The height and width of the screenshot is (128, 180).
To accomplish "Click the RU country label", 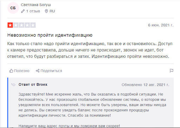I will [x=52, y=11].
